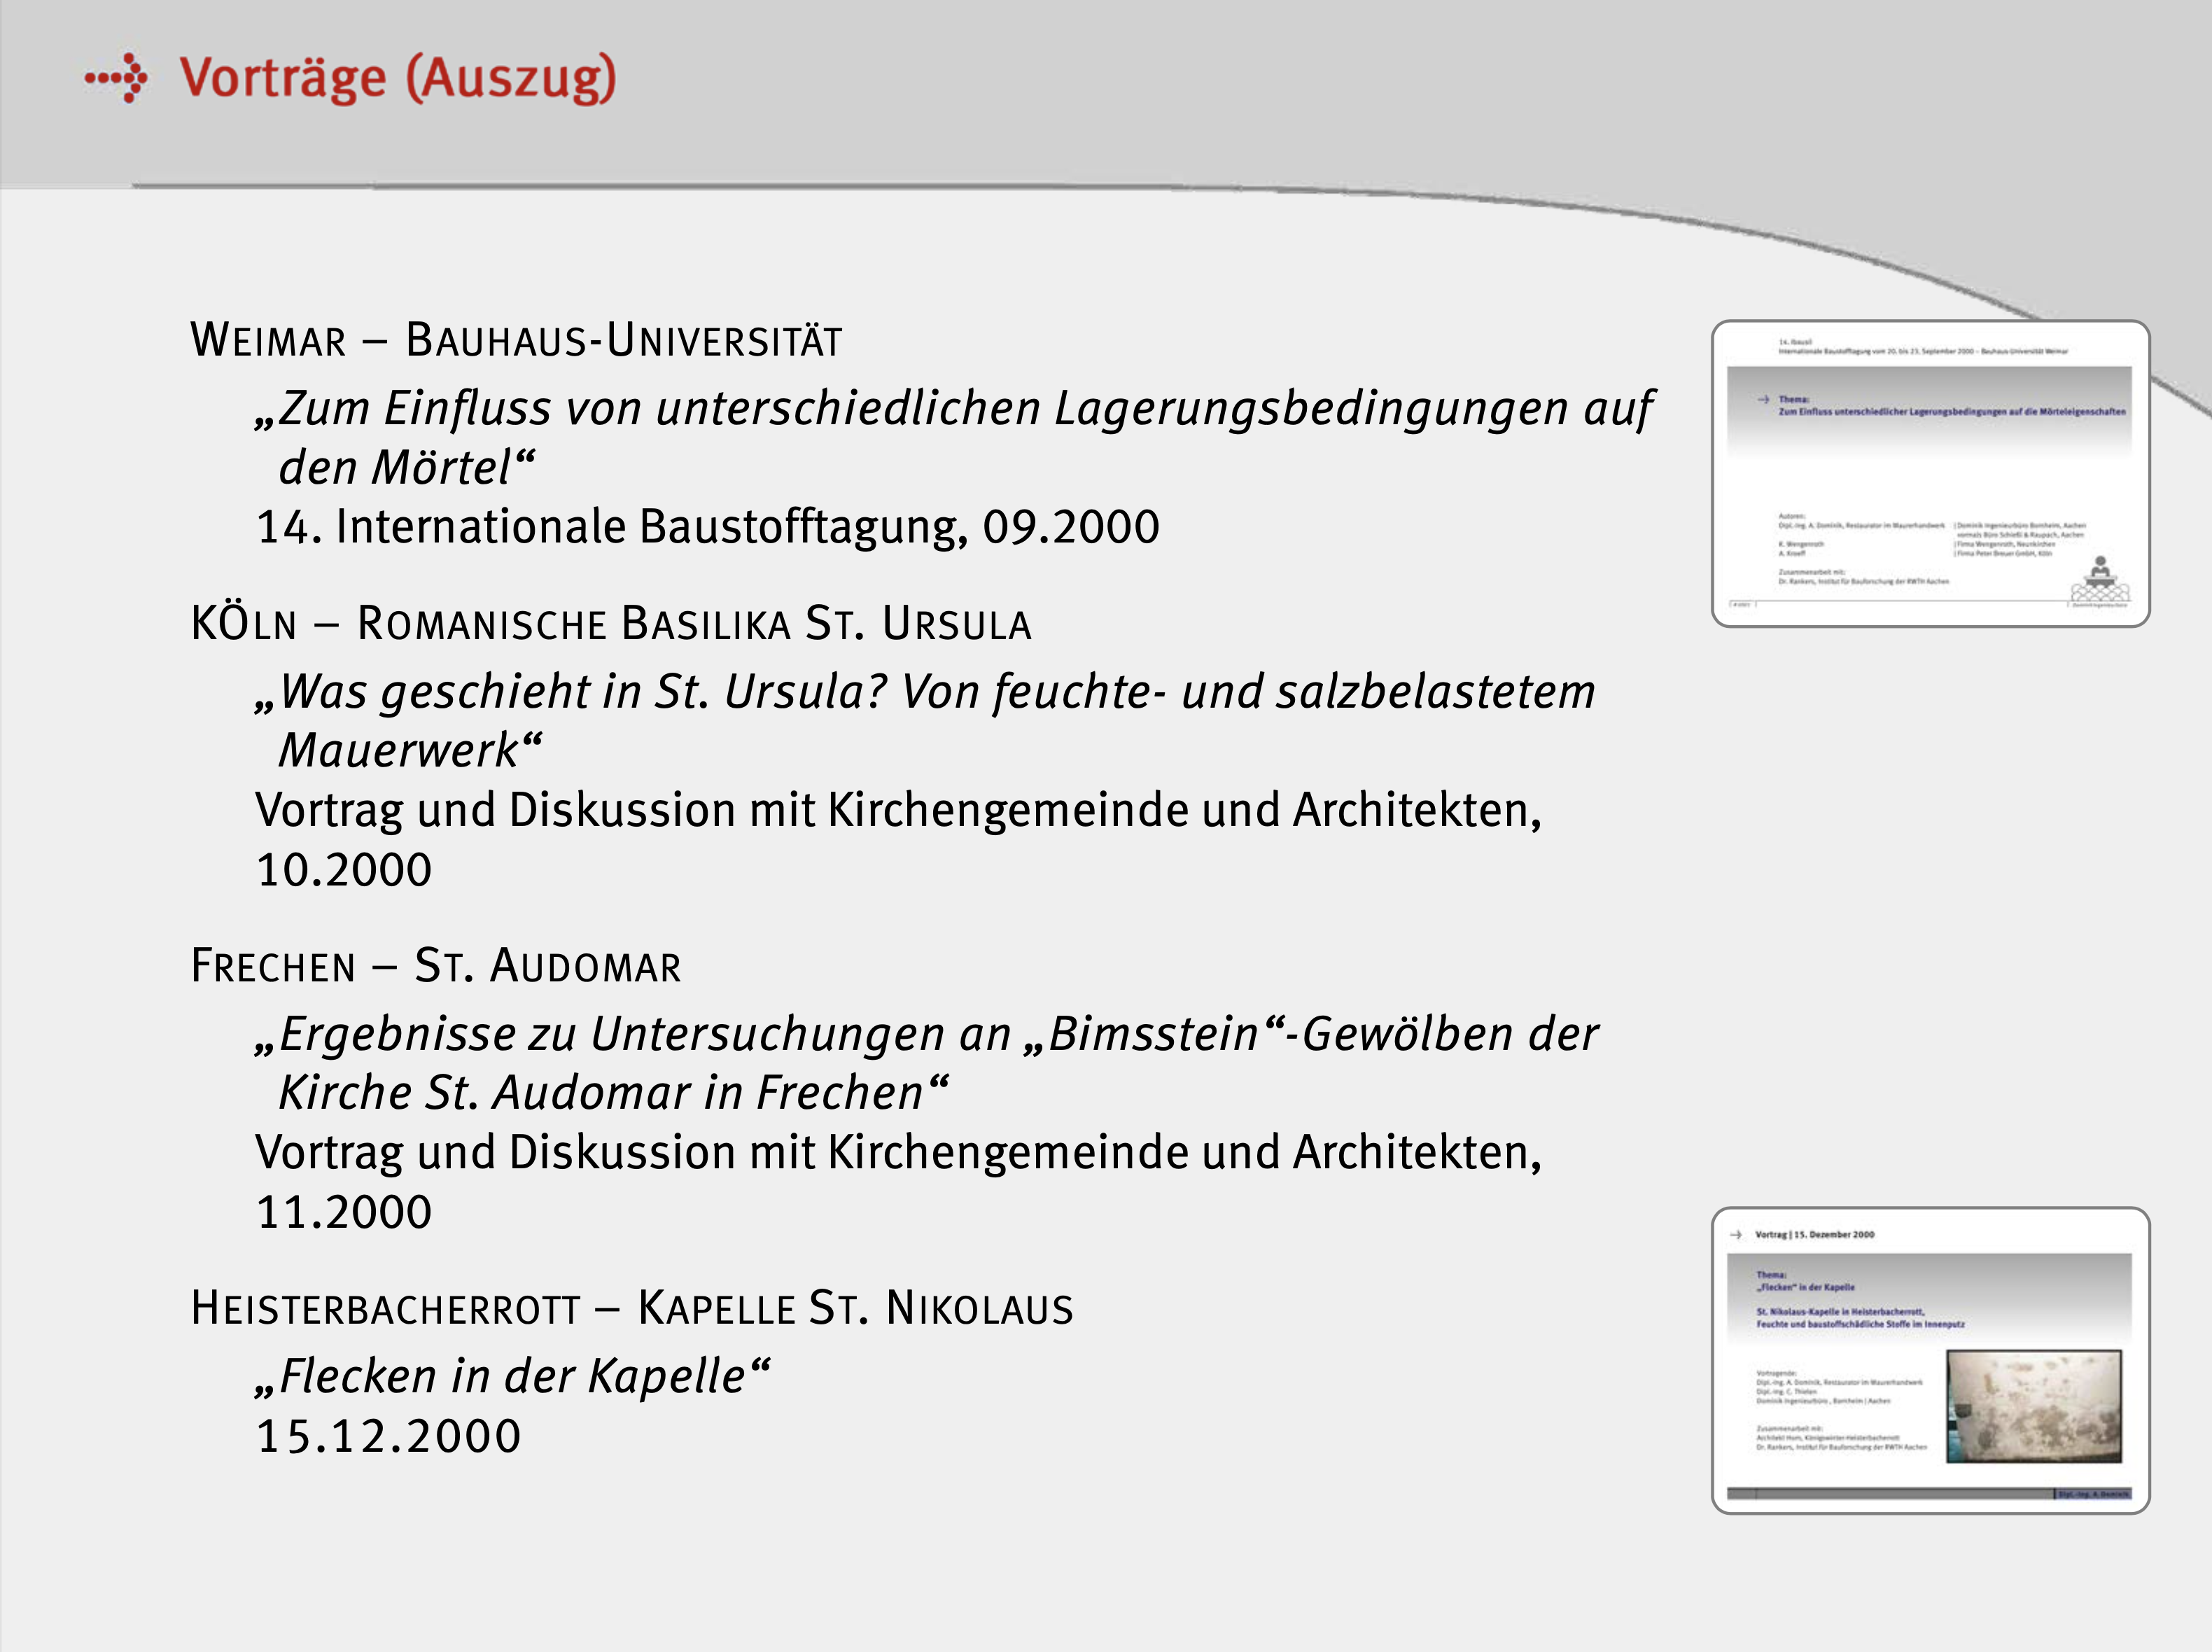The image size is (2212, 1652).
Task: Click the date '15.12.2000'
Action: pyautogui.click(x=389, y=1435)
